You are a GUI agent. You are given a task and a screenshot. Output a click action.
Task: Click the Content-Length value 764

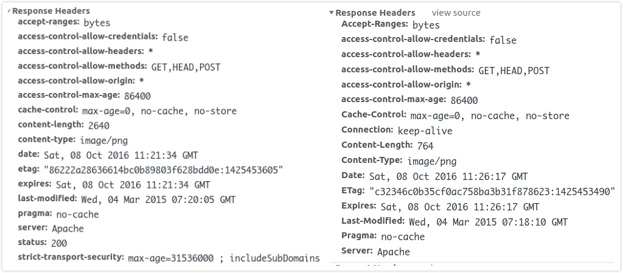(x=425, y=145)
